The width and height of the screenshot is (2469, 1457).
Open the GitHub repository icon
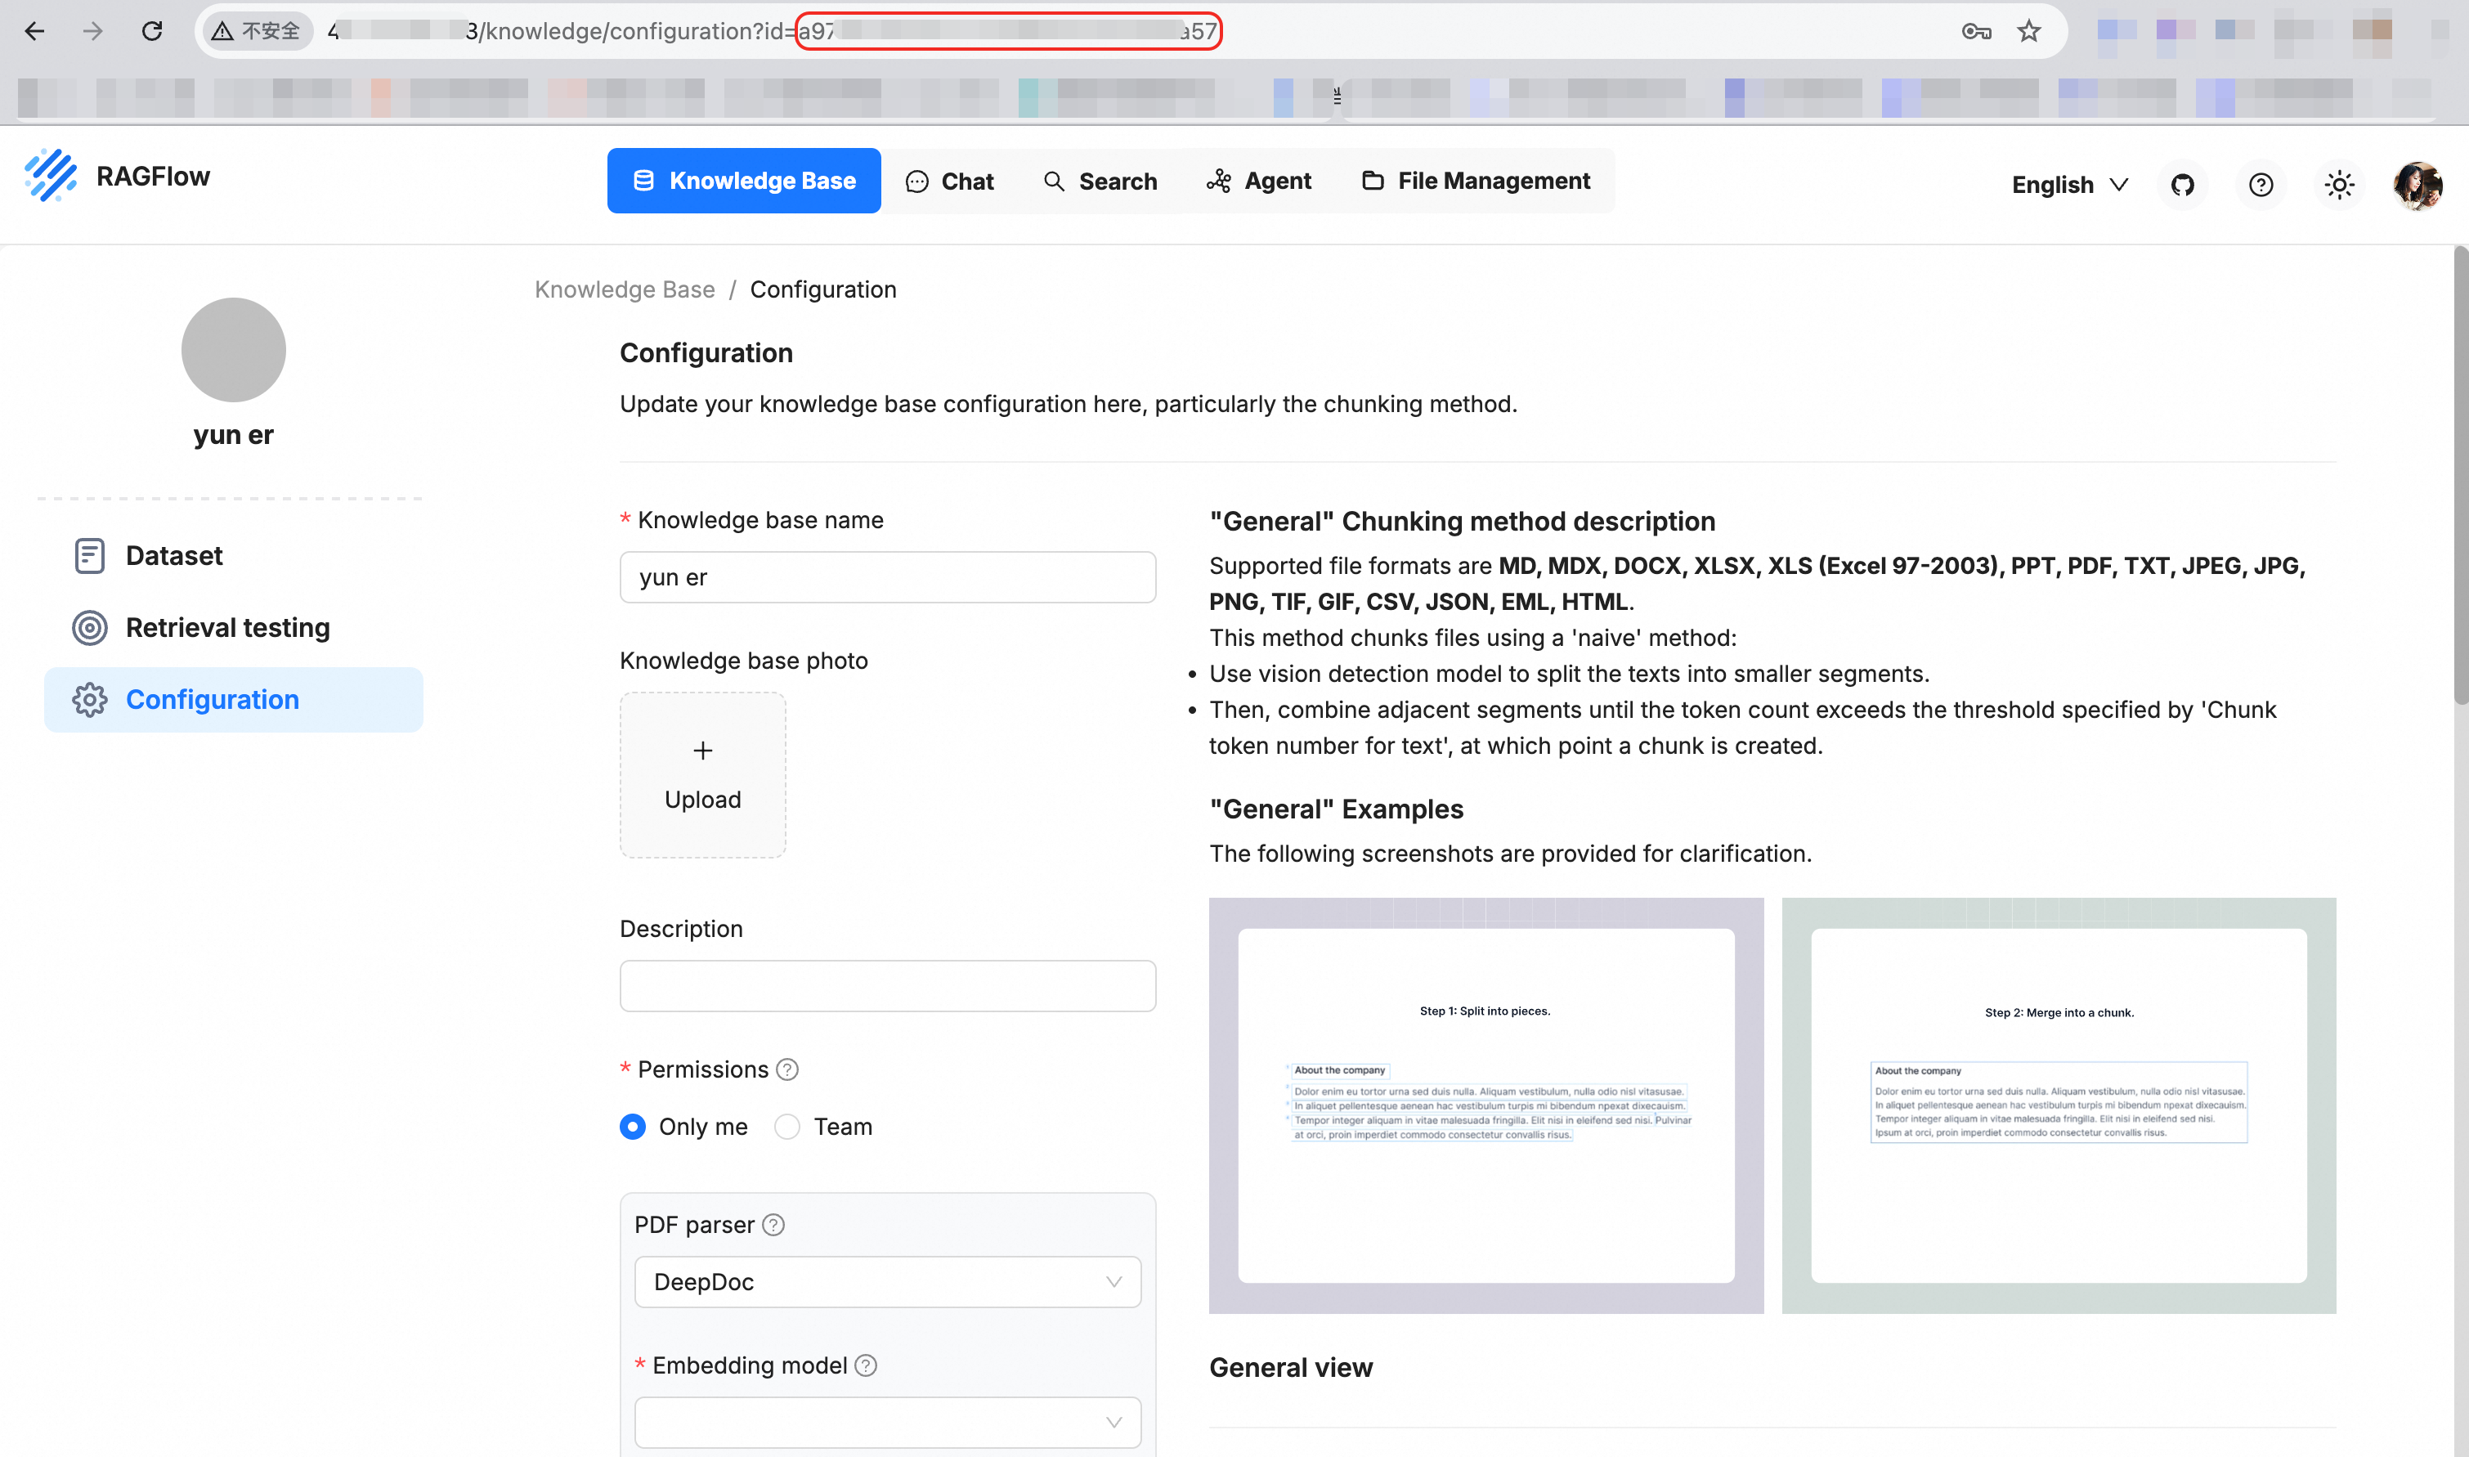click(x=2181, y=185)
